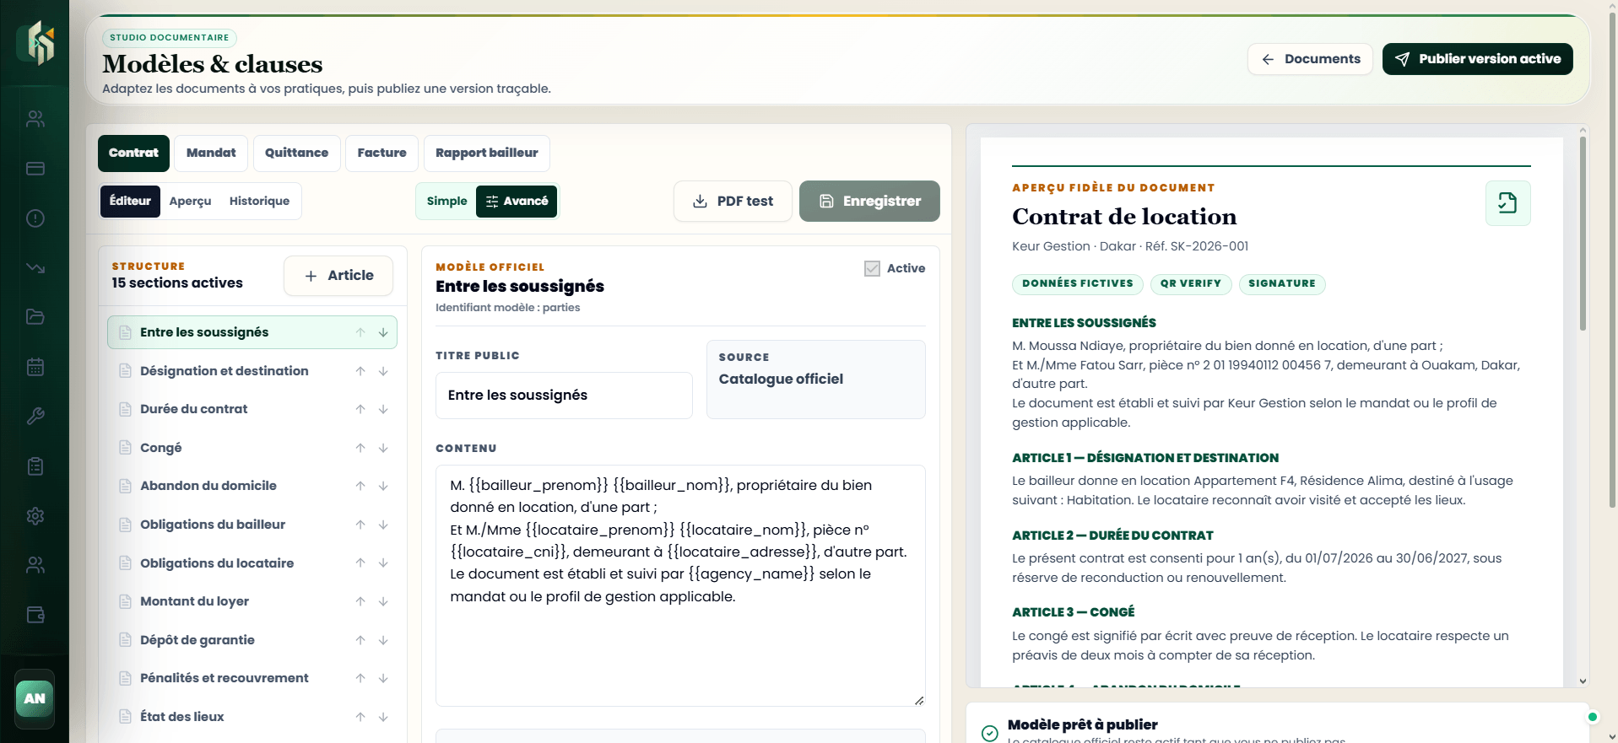Click the preview panel scrollbar

click(1583, 234)
